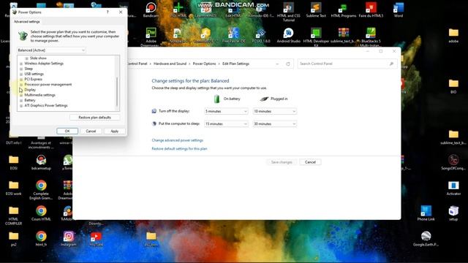The width and height of the screenshot is (468, 263).
Task: Open the Balanced [Active] plan dropdown
Action: click(51, 50)
